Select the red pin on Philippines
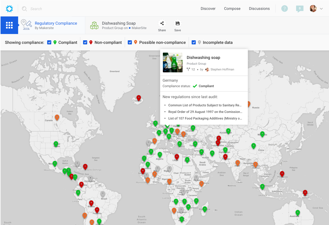 [282, 174]
